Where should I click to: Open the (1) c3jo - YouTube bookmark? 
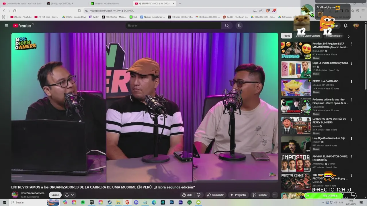(x=21, y=17)
